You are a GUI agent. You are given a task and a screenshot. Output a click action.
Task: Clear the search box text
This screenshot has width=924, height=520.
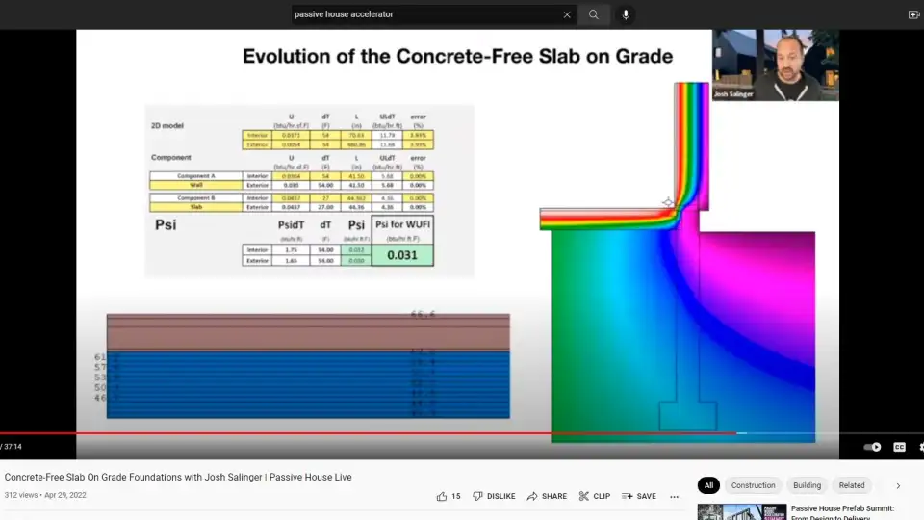click(x=567, y=14)
